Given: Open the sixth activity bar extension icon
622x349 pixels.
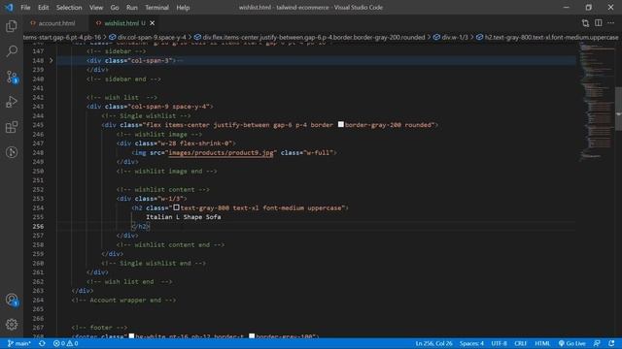Looking at the screenshot, I should [12, 152].
